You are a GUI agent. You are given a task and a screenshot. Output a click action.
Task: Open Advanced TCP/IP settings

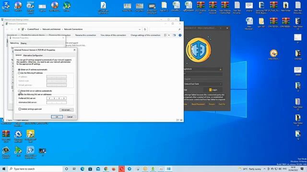[66, 110]
